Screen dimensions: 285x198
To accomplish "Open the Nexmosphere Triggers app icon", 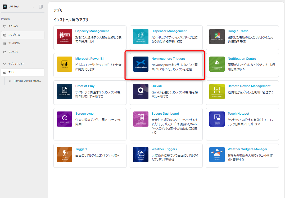I will click(141, 64).
